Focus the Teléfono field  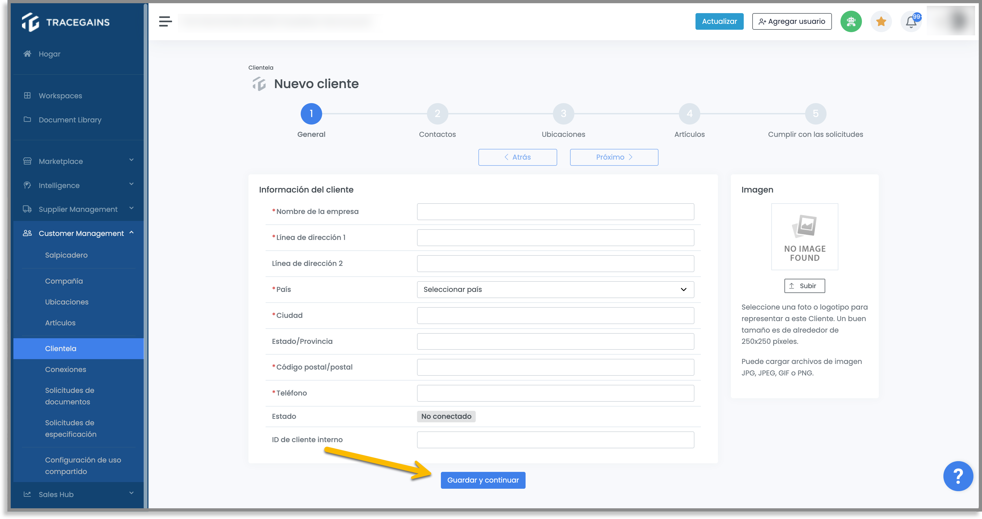click(x=555, y=393)
